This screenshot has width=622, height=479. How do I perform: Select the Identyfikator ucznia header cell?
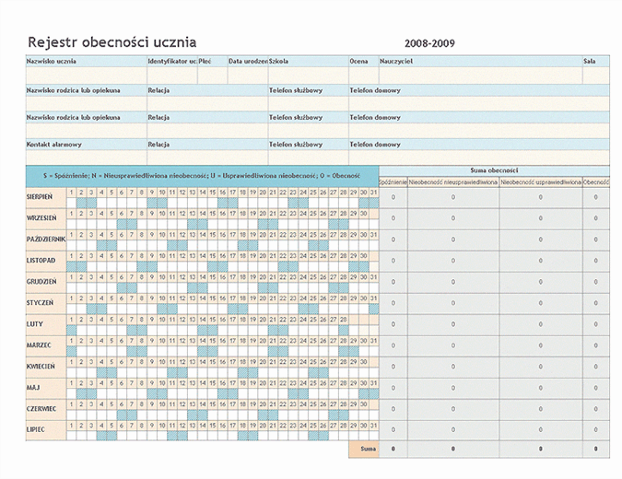click(171, 61)
